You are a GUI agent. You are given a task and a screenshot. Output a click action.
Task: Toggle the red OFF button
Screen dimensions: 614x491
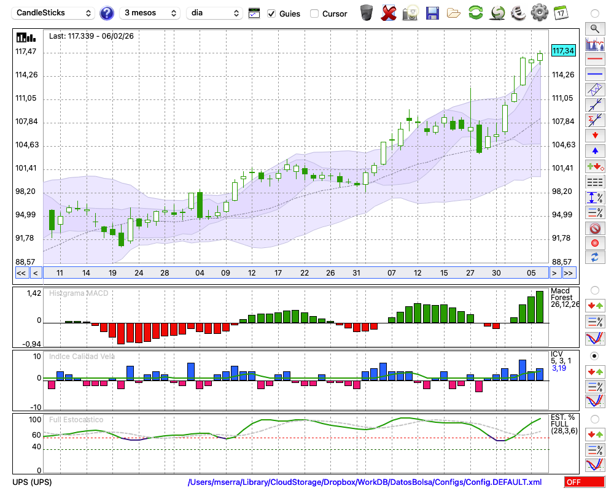click(585, 482)
